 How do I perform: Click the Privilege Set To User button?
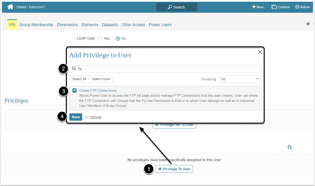point(174,125)
